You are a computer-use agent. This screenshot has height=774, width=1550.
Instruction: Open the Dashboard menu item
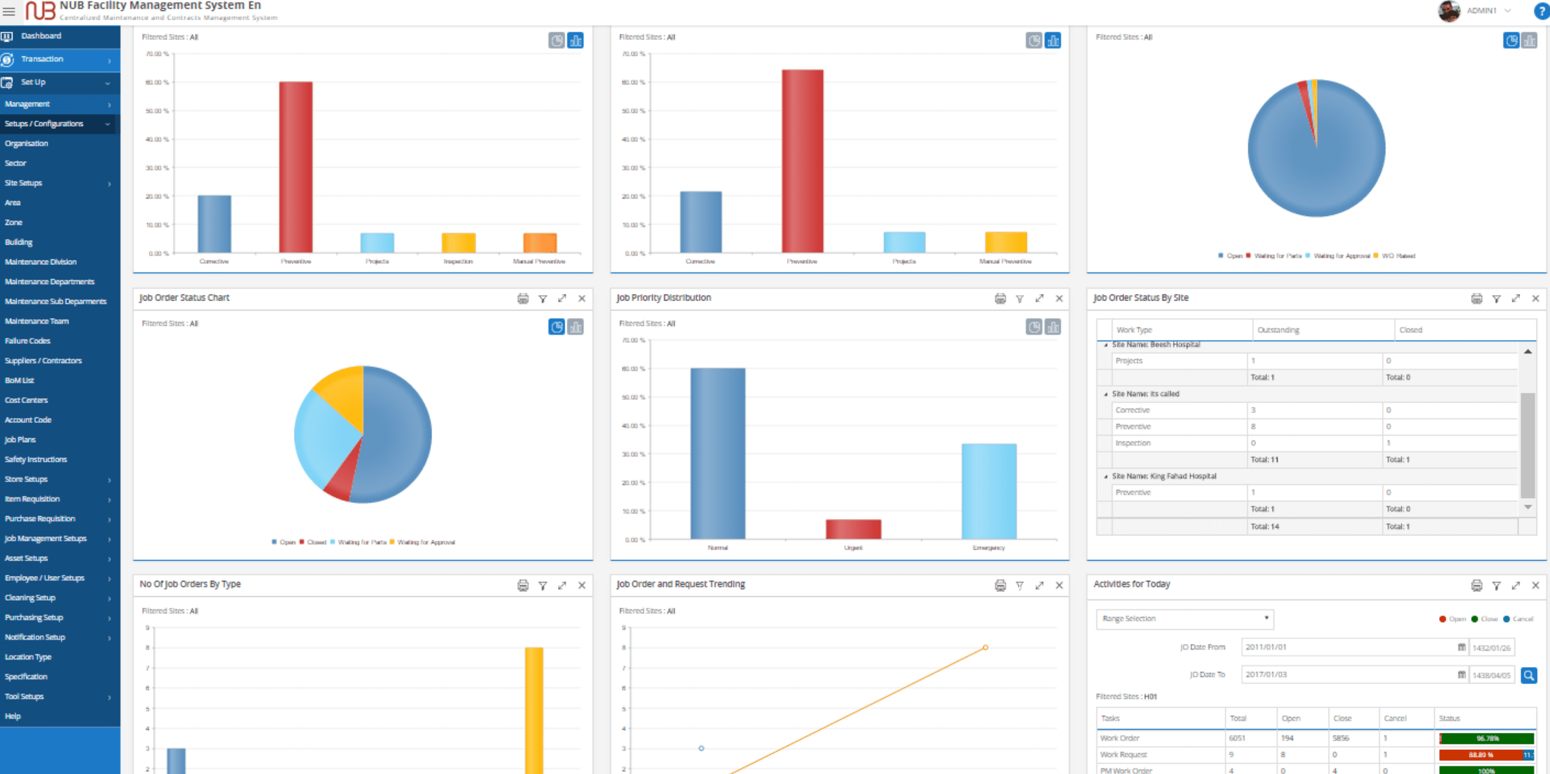tap(41, 36)
